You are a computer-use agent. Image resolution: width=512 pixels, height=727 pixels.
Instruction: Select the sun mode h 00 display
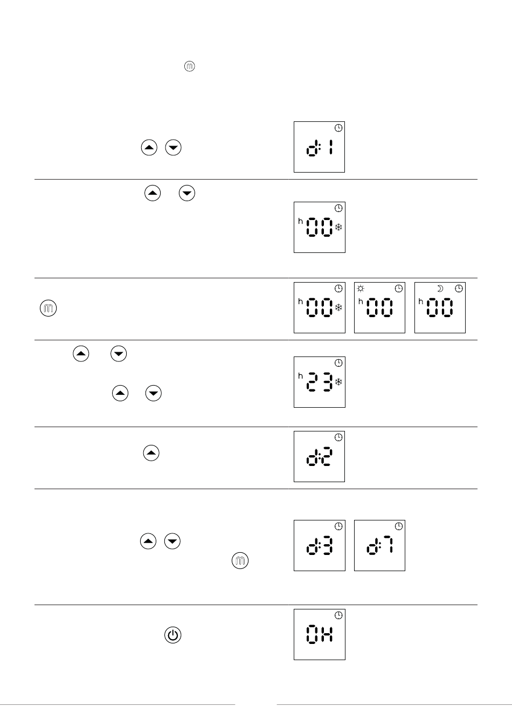[379, 307]
